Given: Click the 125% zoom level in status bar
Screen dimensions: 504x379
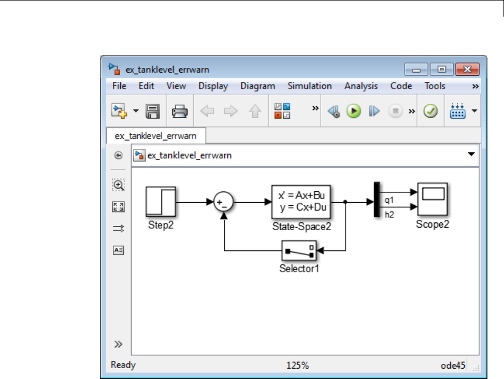Looking at the screenshot, I should click(x=297, y=366).
